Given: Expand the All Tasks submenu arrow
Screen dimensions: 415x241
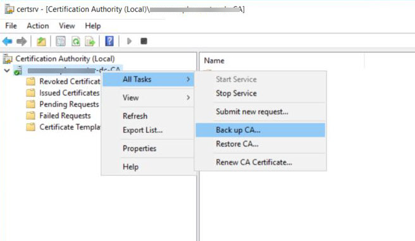Looking at the screenshot, I should pyautogui.click(x=188, y=79).
